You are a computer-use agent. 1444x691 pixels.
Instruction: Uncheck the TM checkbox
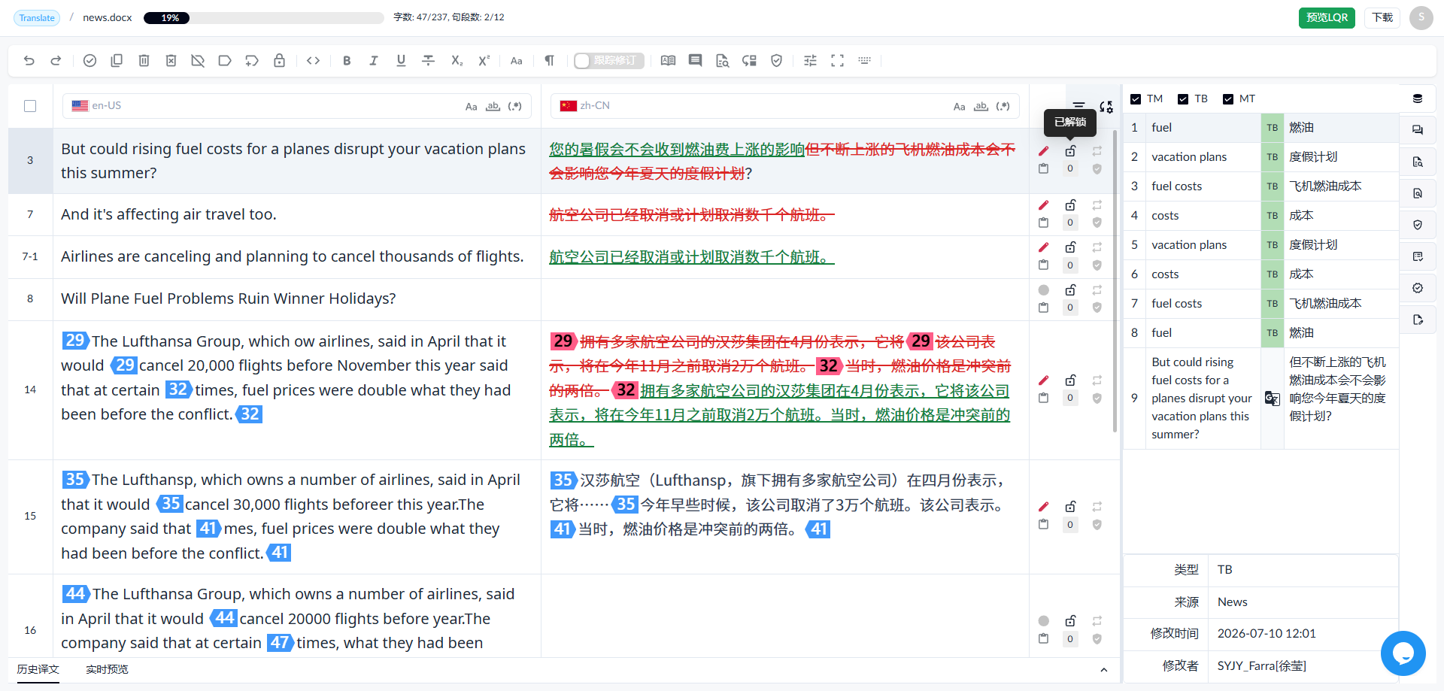[x=1136, y=99]
